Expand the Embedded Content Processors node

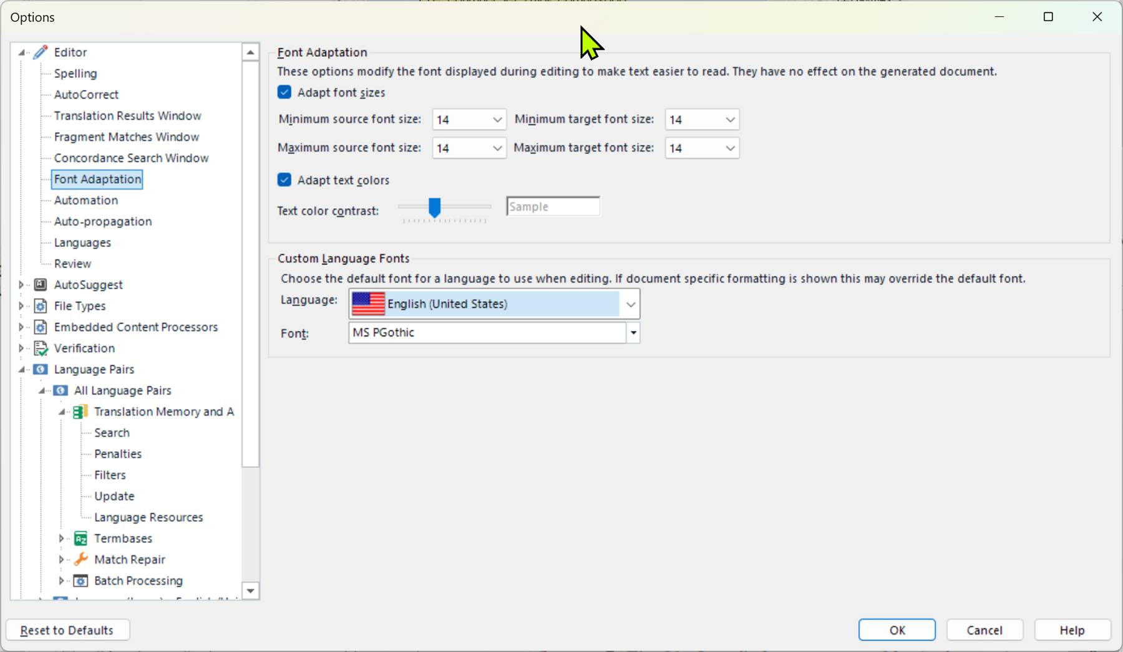tap(22, 327)
